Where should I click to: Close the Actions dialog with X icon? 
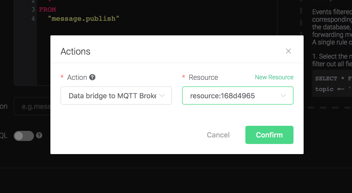tap(288, 51)
